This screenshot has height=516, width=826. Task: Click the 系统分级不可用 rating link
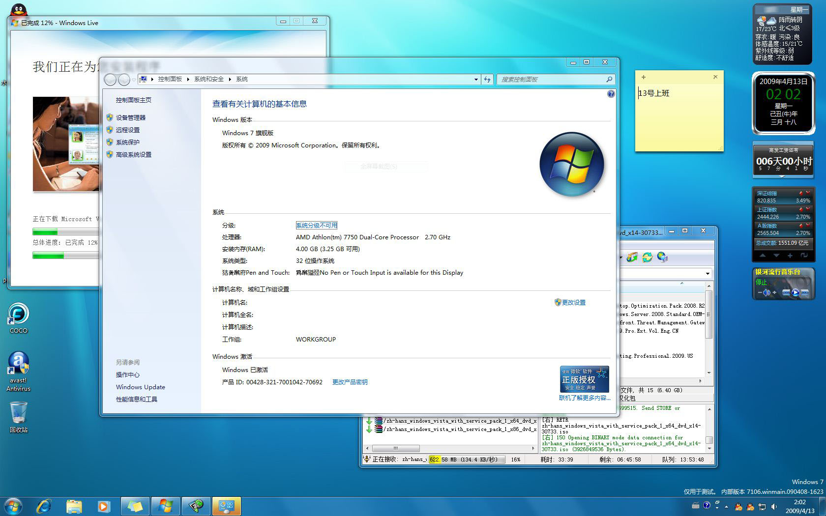click(x=317, y=225)
